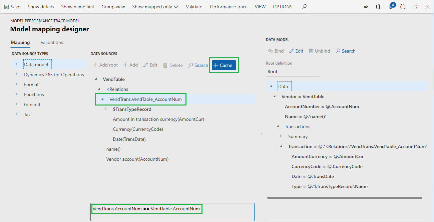Select CurrencyCode = @.CurrencyCode binding
434x222 pixels.
(x=327, y=166)
